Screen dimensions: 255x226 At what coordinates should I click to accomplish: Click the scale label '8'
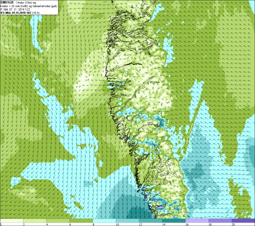(x=94, y=224)
